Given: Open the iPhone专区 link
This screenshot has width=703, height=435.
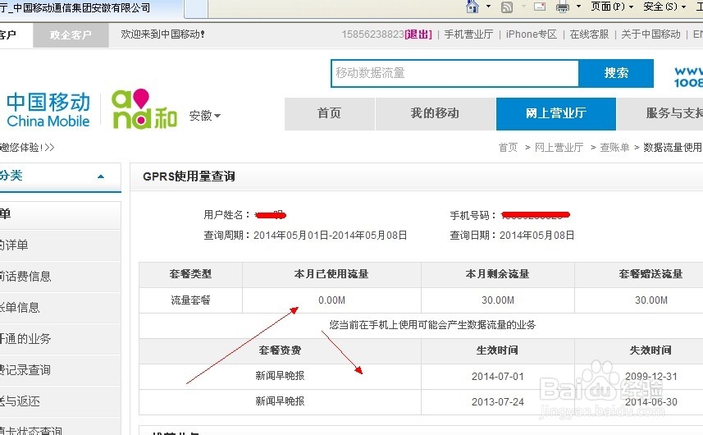Looking at the screenshot, I should 532,34.
